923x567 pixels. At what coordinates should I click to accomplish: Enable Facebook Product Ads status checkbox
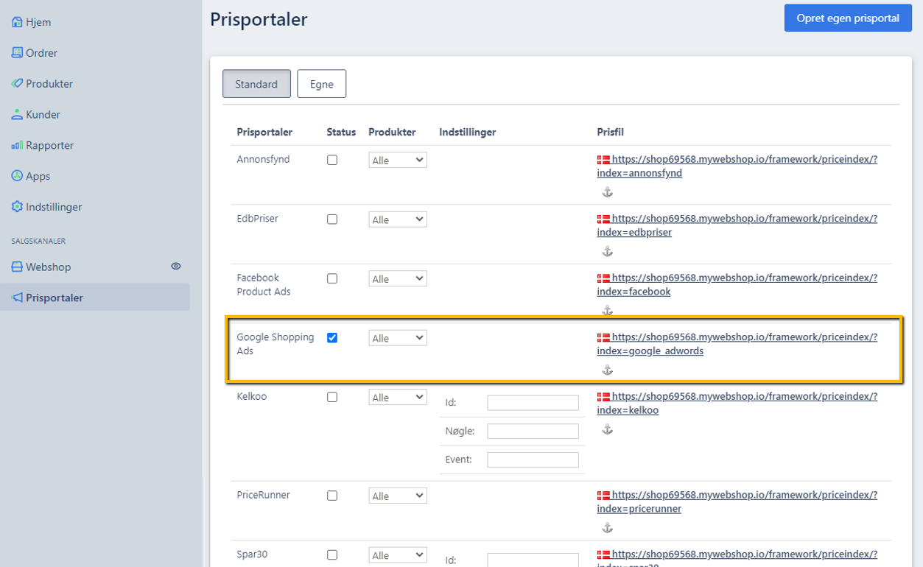pyautogui.click(x=332, y=278)
